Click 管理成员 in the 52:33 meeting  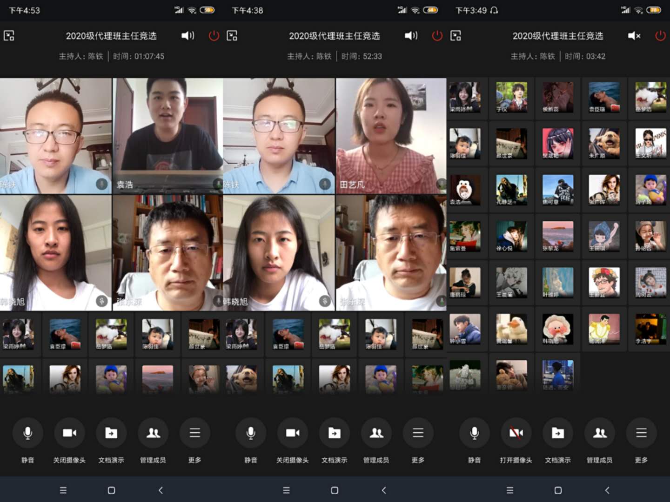(x=376, y=433)
